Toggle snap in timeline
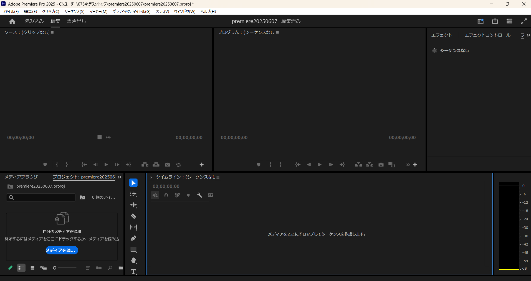The width and height of the screenshot is (531, 281). (166, 195)
